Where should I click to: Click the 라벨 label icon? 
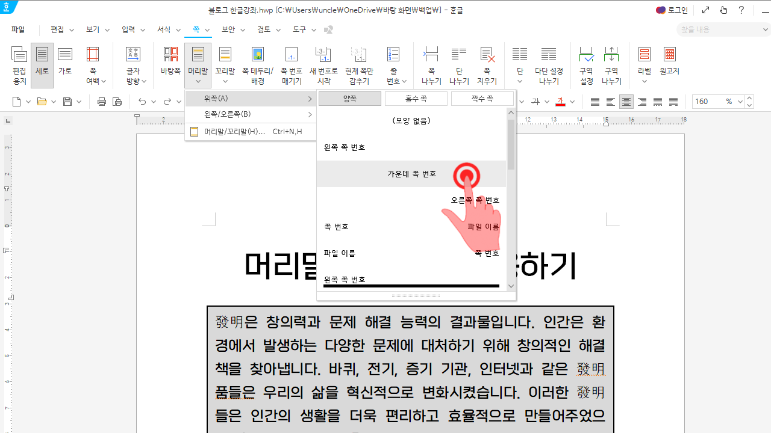tap(645, 54)
